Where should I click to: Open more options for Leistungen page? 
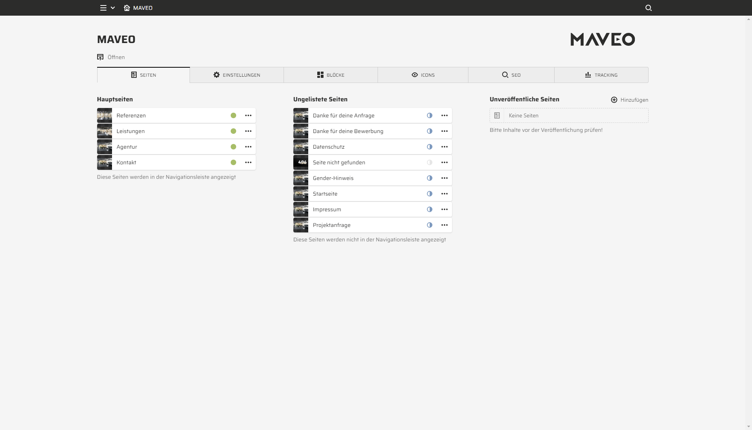pos(248,131)
